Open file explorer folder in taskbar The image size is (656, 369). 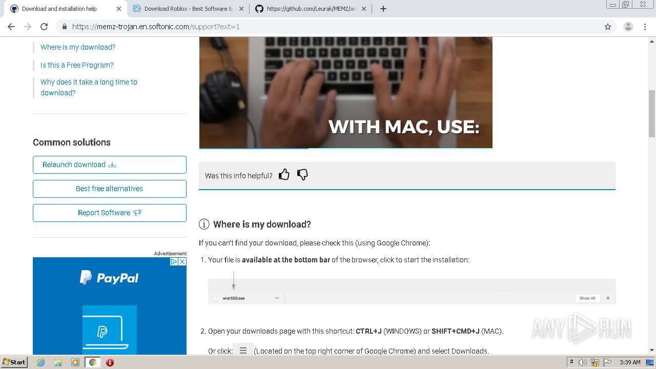point(58,362)
